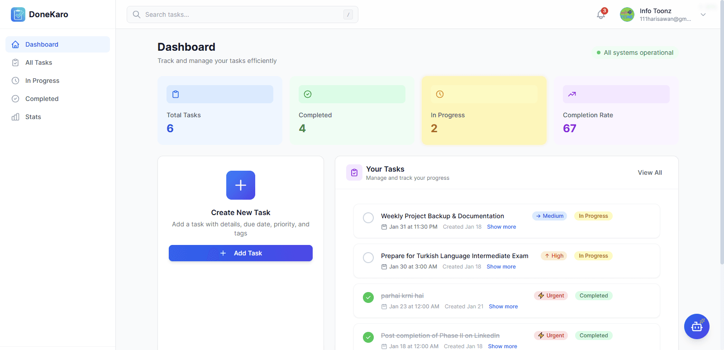Uncheck the LinkedIn Phase II task
Viewport: 724px width, 350px height.
pyautogui.click(x=368, y=337)
